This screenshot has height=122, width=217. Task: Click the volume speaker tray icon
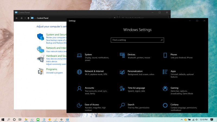(197, 120)
